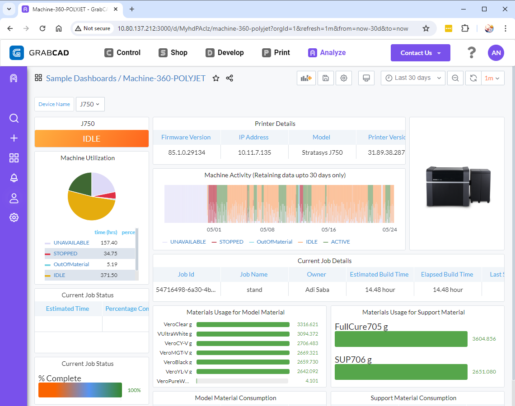Viewport: 515px width, 406px height.
Task: Open the browser extensions puzzle icon
Action: (465, 28)
